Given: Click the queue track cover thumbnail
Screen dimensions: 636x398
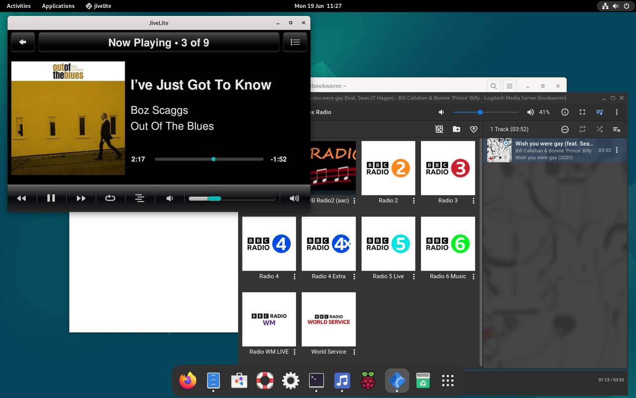Looking at the screenshot, I should pos(499,150).
